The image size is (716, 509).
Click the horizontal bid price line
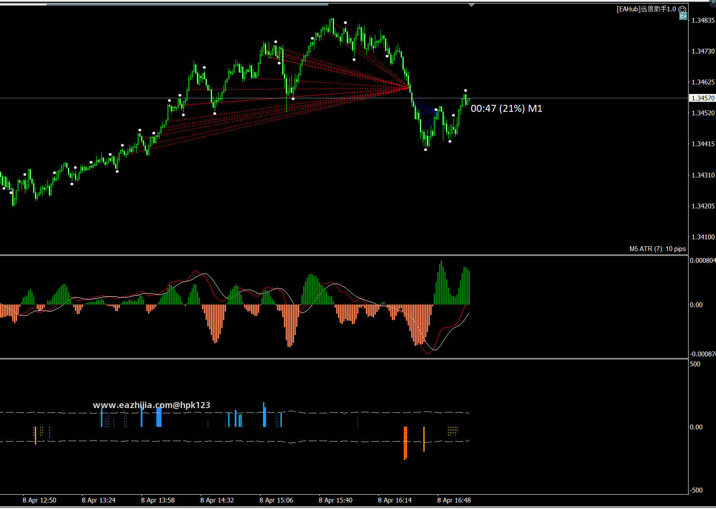tap(344, 98)
